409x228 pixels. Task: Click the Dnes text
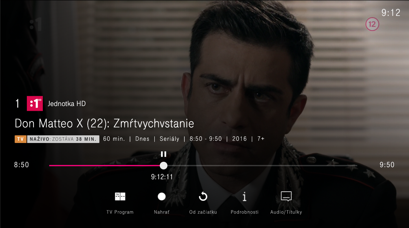click(x=143, y=139)
